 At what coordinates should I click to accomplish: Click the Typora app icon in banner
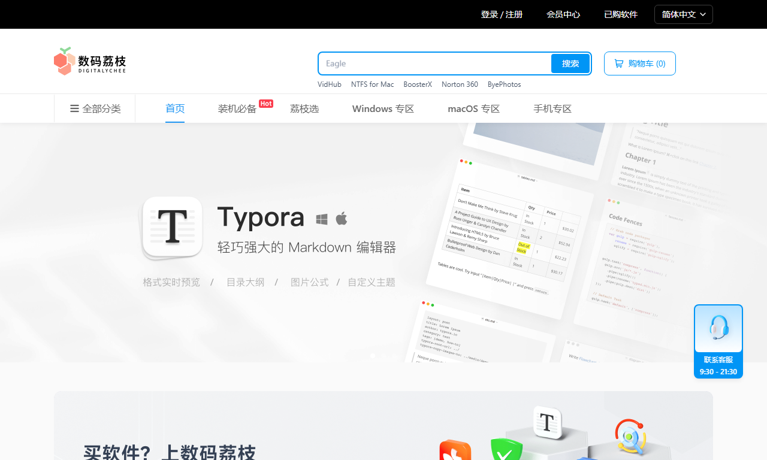coord(172,228)
